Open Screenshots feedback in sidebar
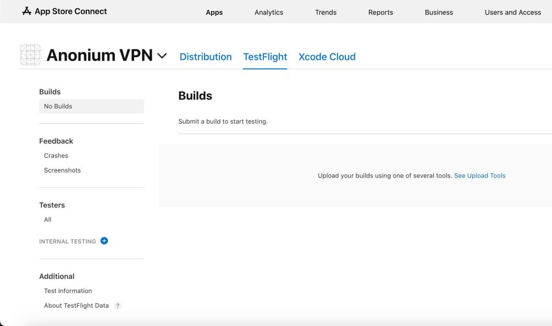The image size is (552, 326). pos(62,170)
